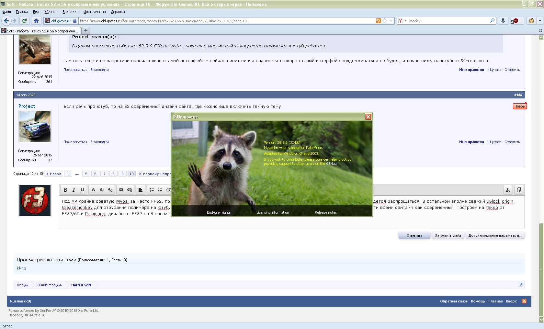Screen dimensions: 544x329
Task: Toggle italic formatting in the reply editor
Action: (x=74, y=190)
